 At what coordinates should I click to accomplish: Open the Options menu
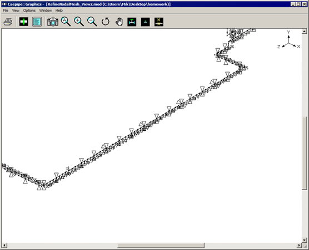coord(29,11)
